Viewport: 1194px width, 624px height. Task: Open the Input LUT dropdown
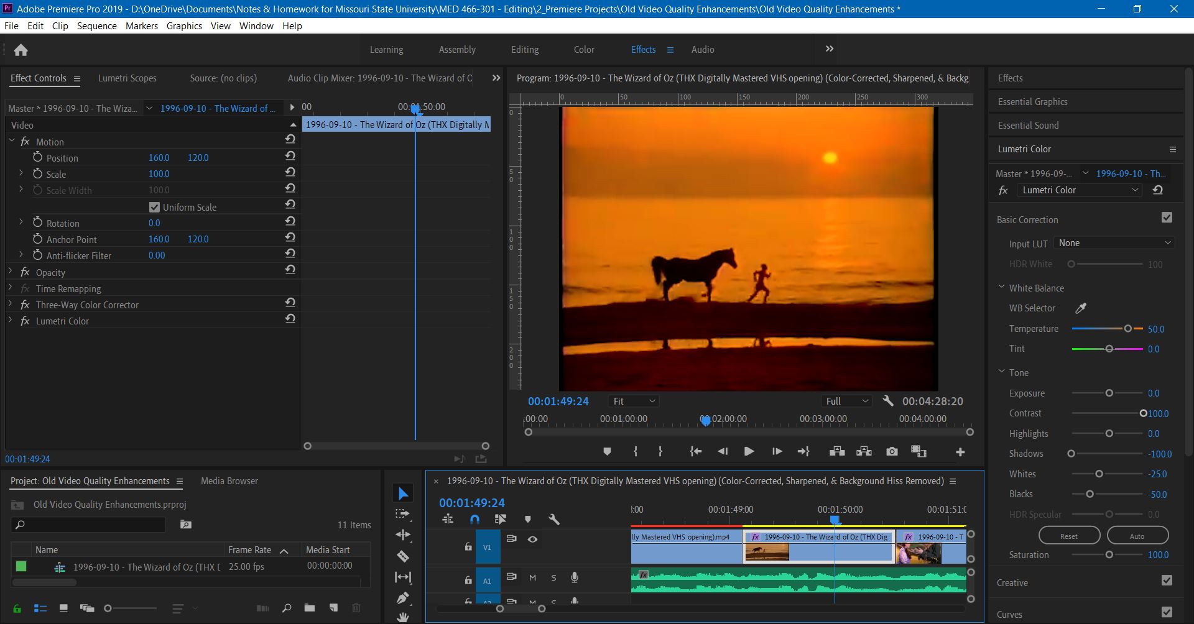(1114, 243)
